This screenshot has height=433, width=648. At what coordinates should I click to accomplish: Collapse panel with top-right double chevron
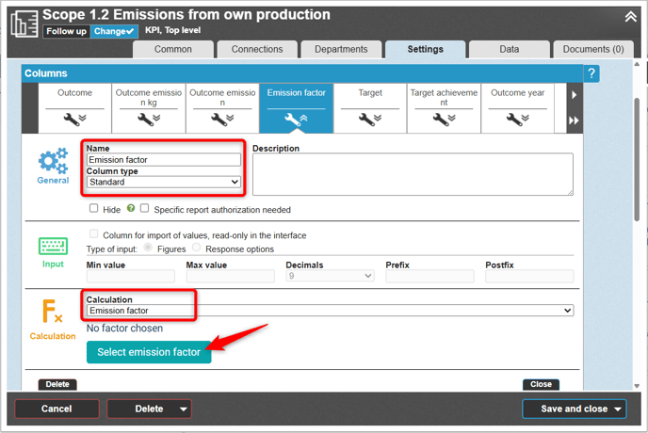(630, 16)
